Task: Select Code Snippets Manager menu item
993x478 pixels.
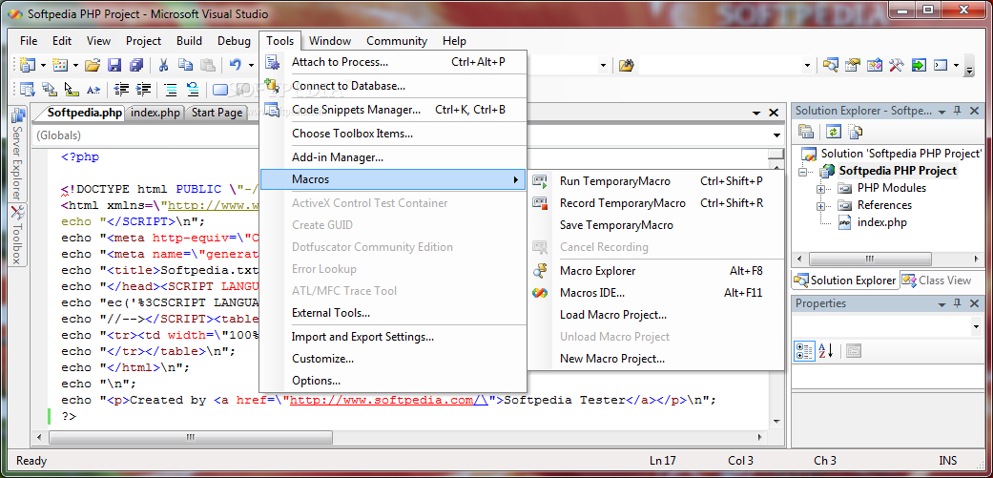Action: pos(393,110)
